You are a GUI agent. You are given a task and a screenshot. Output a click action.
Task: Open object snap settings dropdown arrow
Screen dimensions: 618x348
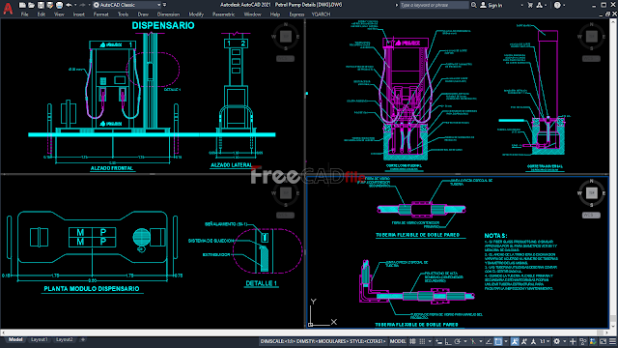506,341
